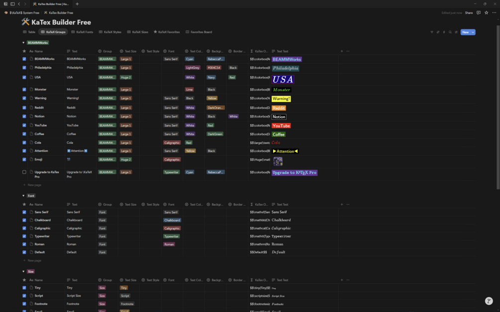Screen dimensions: 500x312
Task: Open a new tab with plus icon
Action: [x=77, y=4]
